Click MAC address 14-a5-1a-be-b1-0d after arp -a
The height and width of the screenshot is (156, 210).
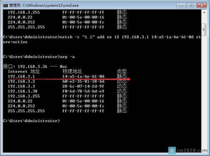tap(83, 76)
